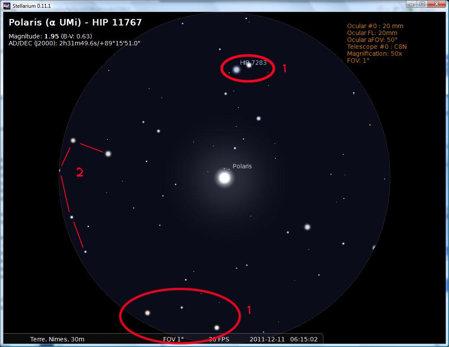Viewport: 449px width, 347px height.
Task: Close the Stellarium window
Action: coord(436,4)
